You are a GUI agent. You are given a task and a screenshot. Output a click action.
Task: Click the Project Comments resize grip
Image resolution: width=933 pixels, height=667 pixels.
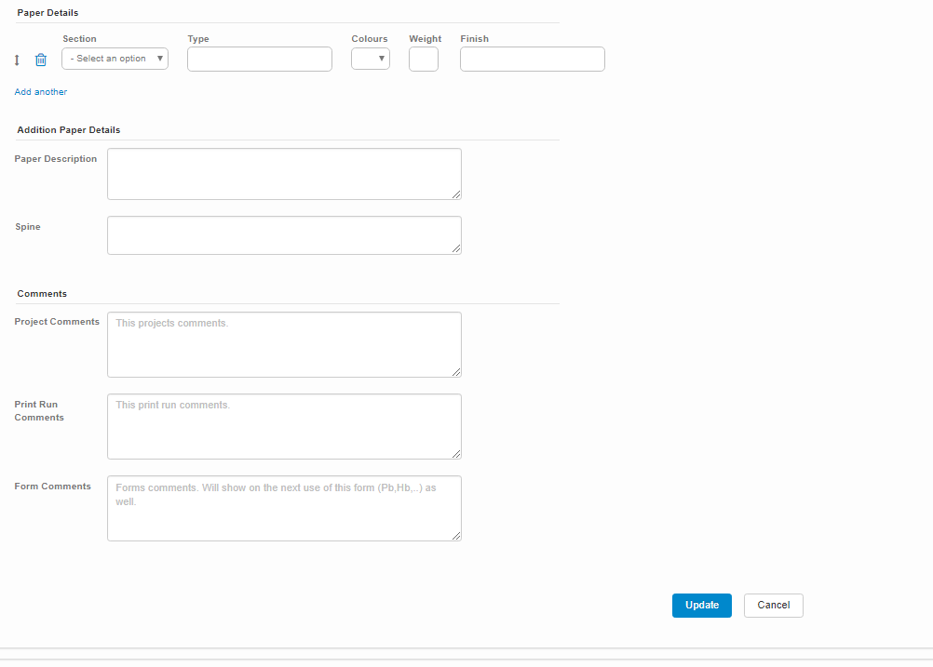(x=456, y=372)
